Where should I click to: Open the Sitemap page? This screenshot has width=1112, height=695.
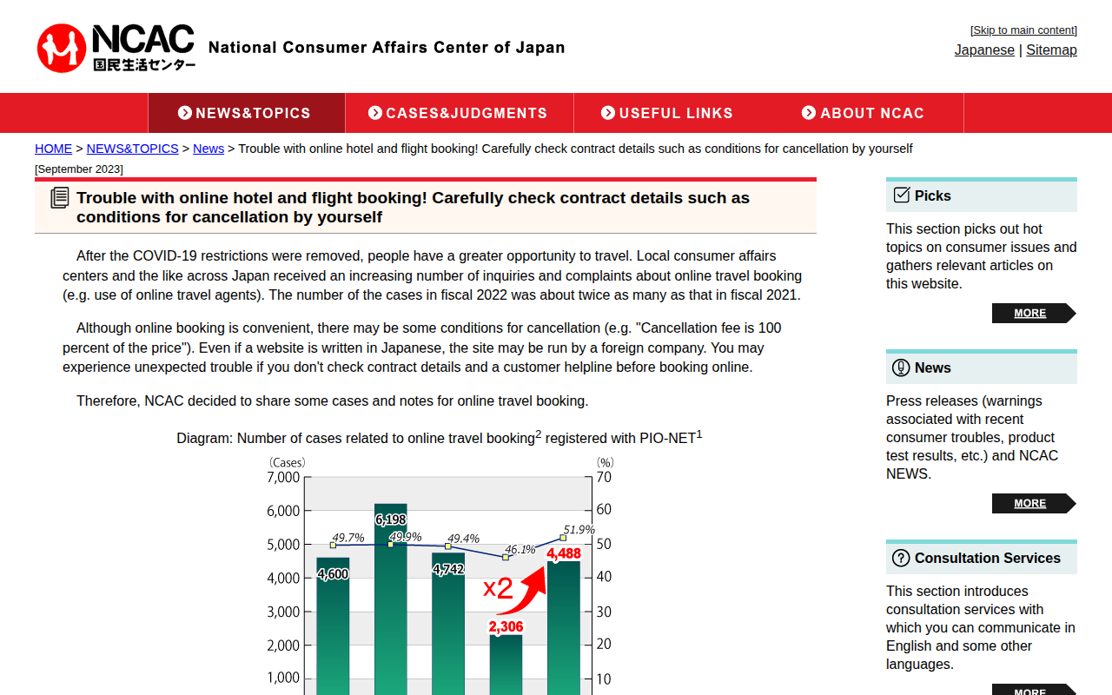click(1051, 50)
